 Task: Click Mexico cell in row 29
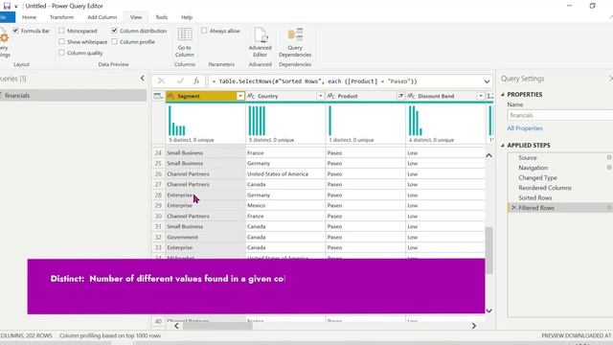[285, 205]
